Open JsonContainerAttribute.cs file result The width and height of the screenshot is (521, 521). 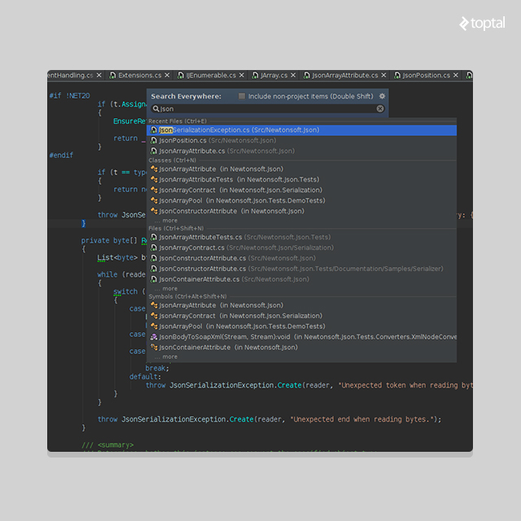pos(302,279)
